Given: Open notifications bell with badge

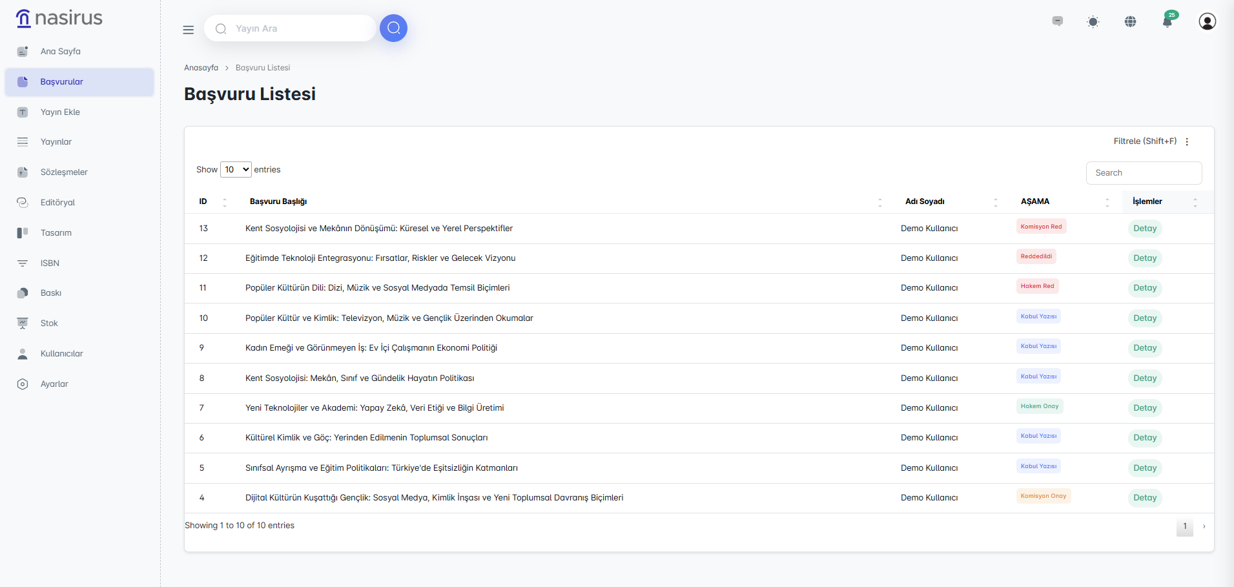Looking at the screenshot, I should point(1167,21).
